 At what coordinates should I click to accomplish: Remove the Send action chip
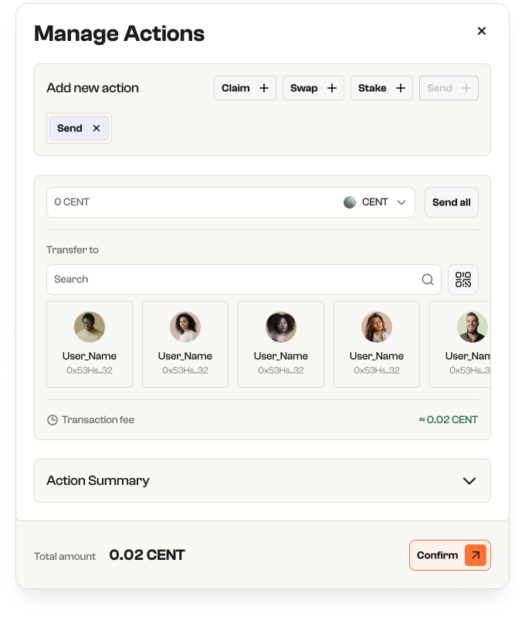tap(97, 128)
